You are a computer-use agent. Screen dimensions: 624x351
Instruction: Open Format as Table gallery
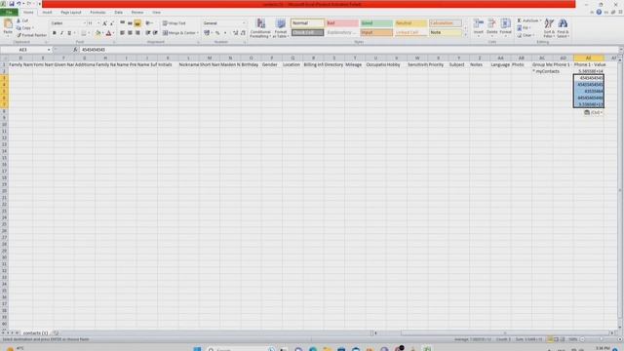tap(281, 28)
